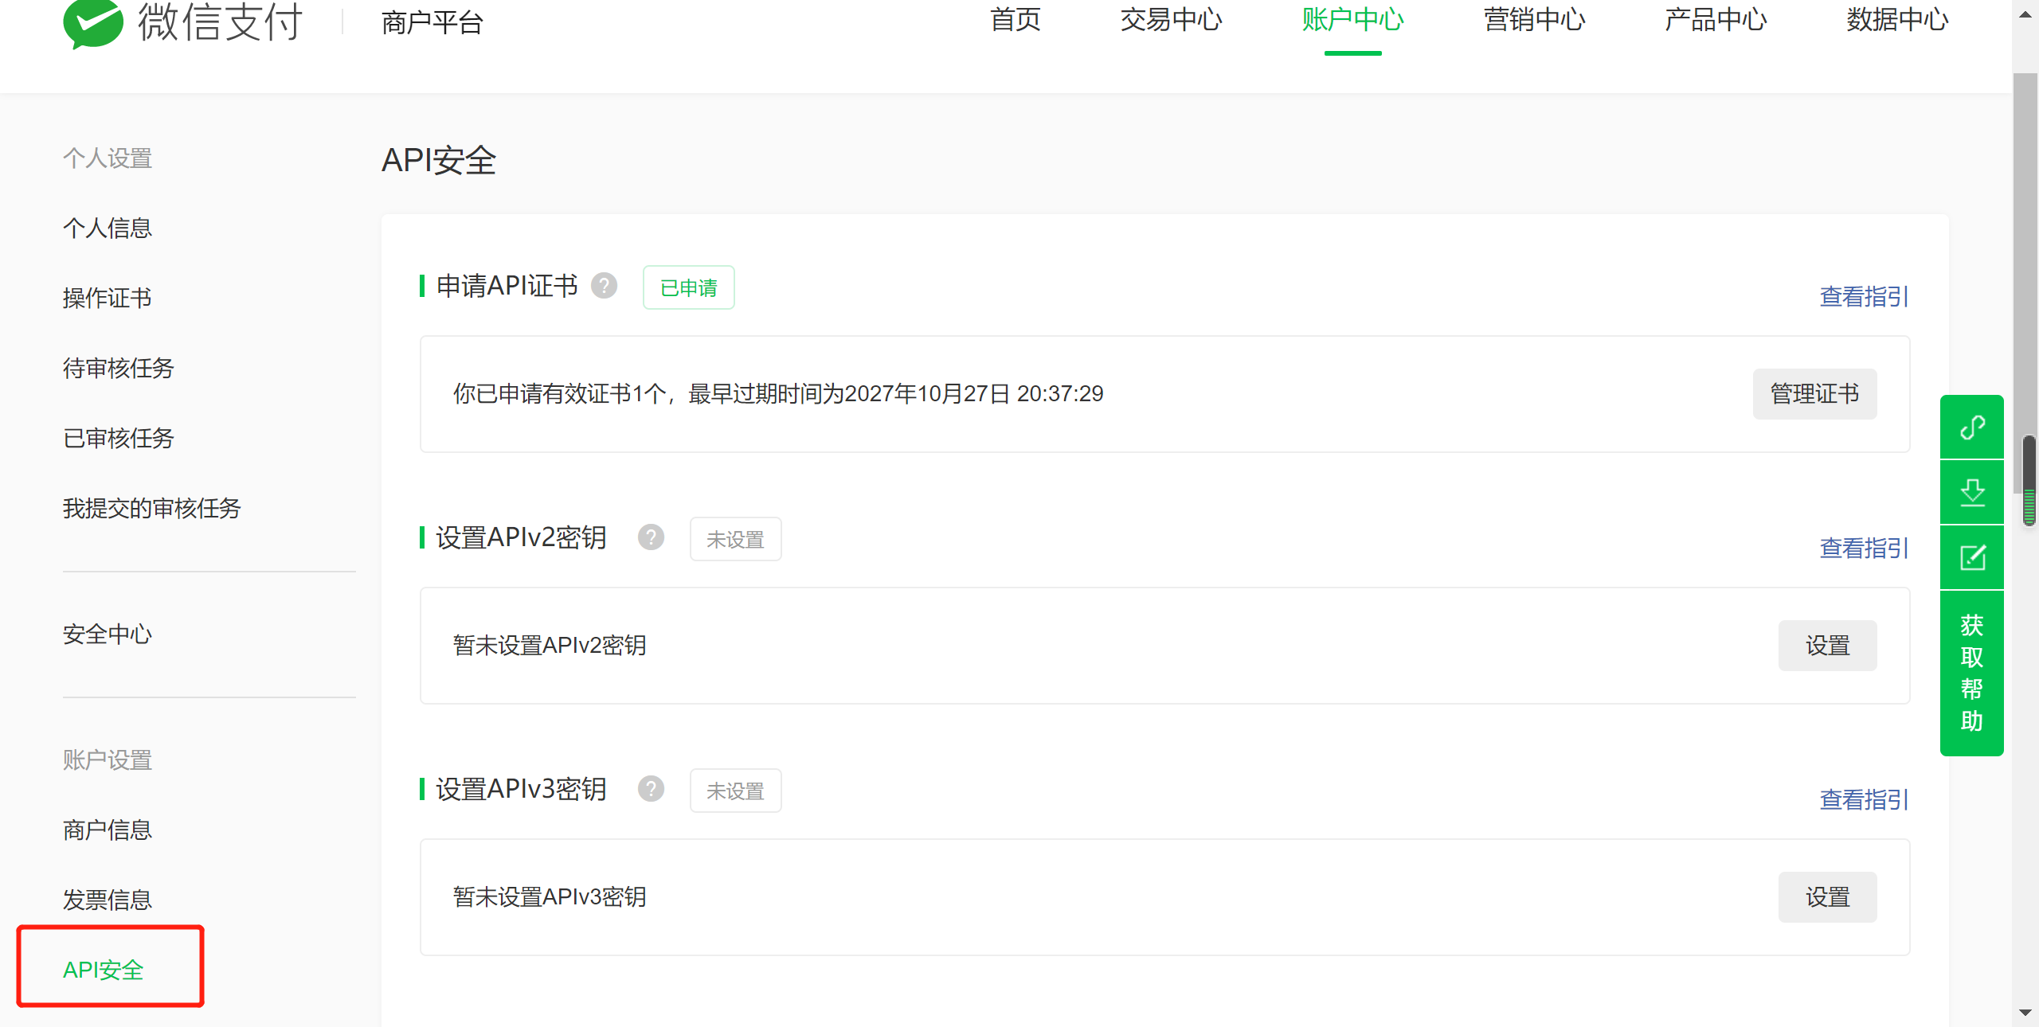Click help icon beside 设置APIv3密钥
Image resolution: width=2039 pixels, height=1027 pixels.
(x=651, y=789)
